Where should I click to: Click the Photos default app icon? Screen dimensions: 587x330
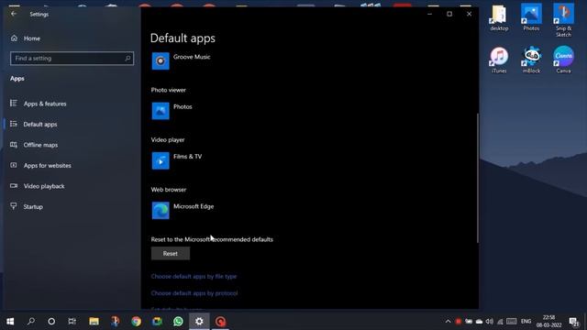(161, 111)
